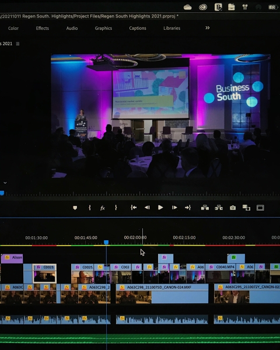Click the fx badge on clip C002
This screenshot has width=280, height=350.
116,267
